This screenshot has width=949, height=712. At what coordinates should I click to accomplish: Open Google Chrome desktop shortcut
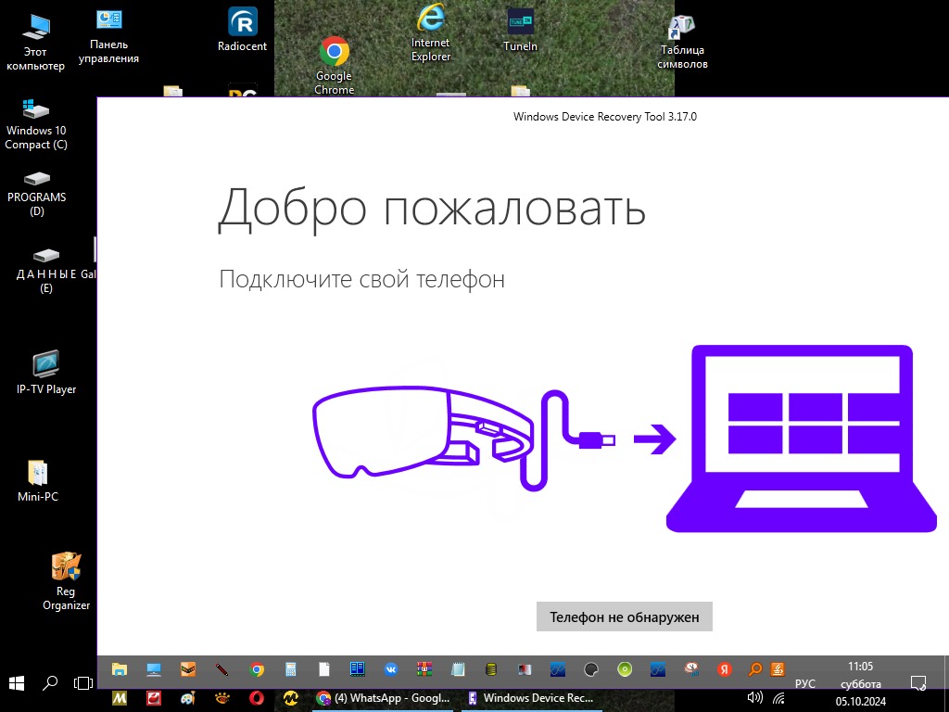334,66
